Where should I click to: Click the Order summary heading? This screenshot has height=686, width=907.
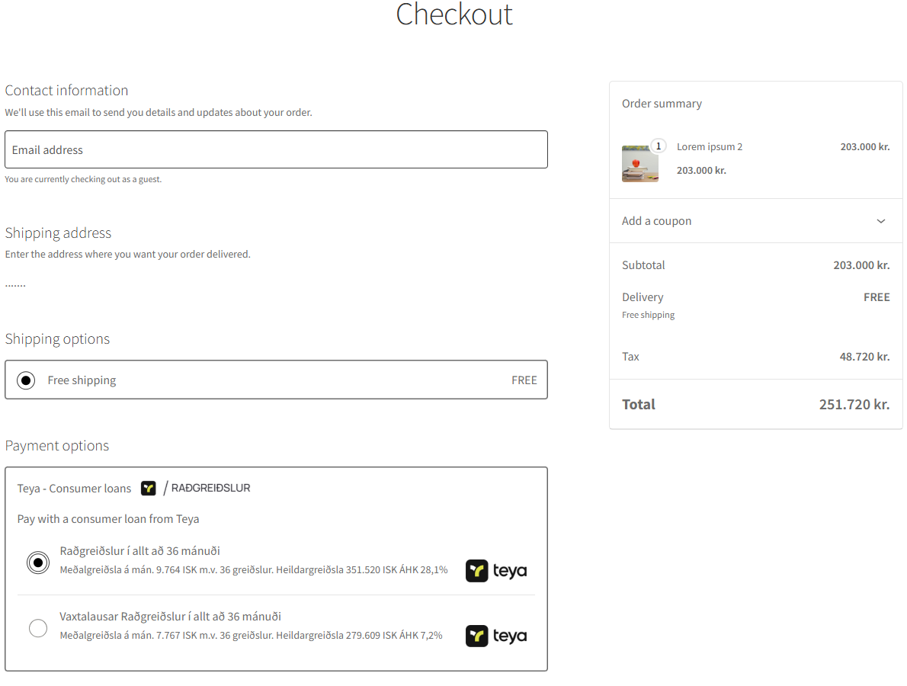pyautogui.click(x=662, y=104)
